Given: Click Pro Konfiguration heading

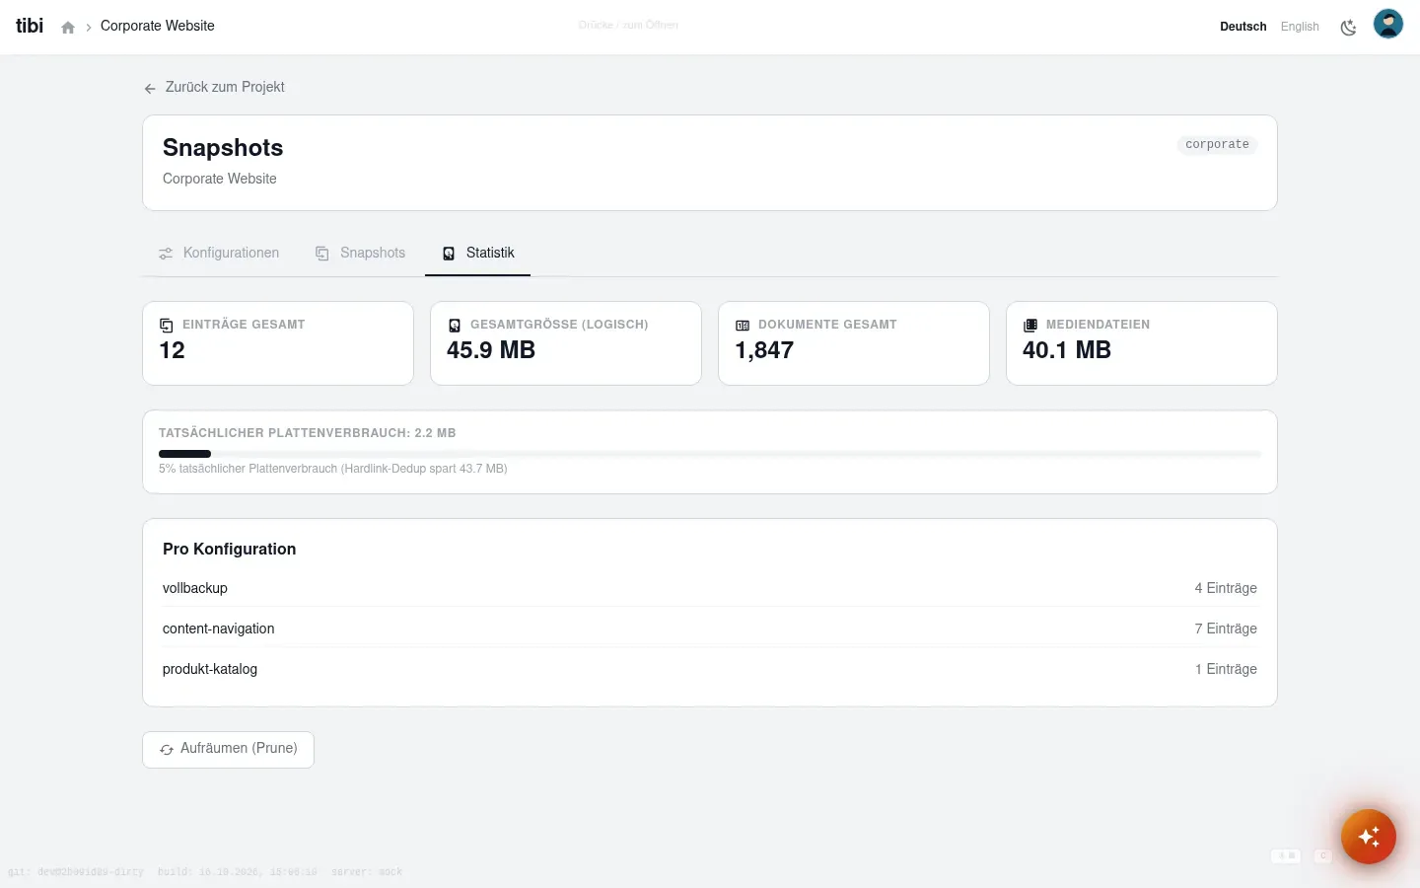Looking at the screenshot, I should (x=230, y=550).
